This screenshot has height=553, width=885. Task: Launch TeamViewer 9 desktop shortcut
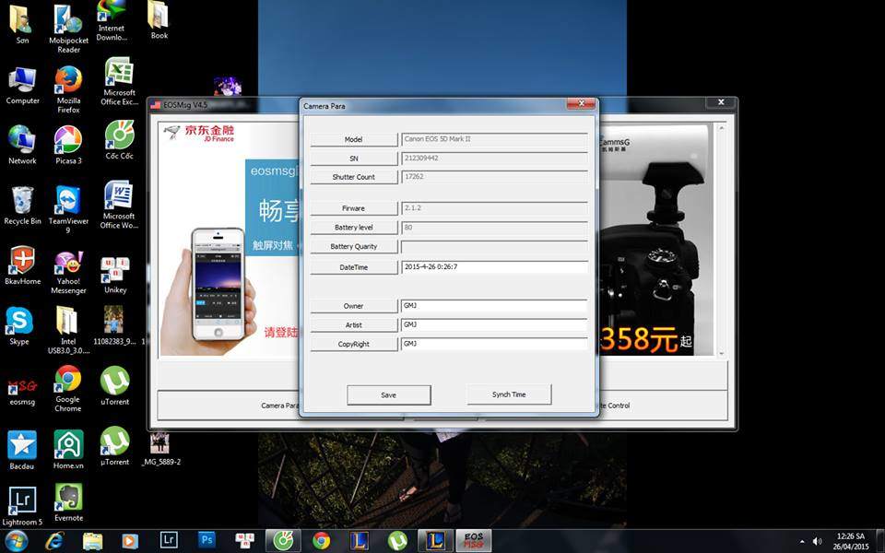[68, 209]
